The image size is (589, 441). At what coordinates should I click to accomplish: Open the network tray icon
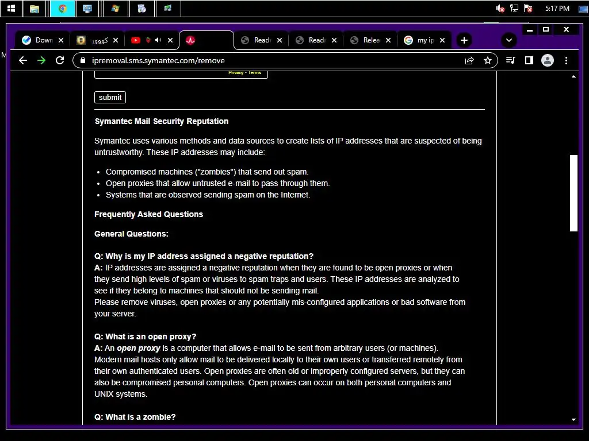514,8
